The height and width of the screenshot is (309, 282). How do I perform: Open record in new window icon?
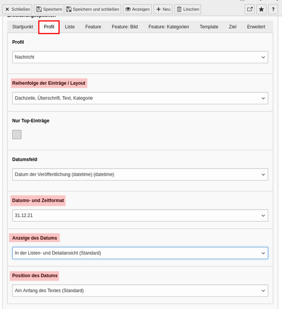[250, 9]
